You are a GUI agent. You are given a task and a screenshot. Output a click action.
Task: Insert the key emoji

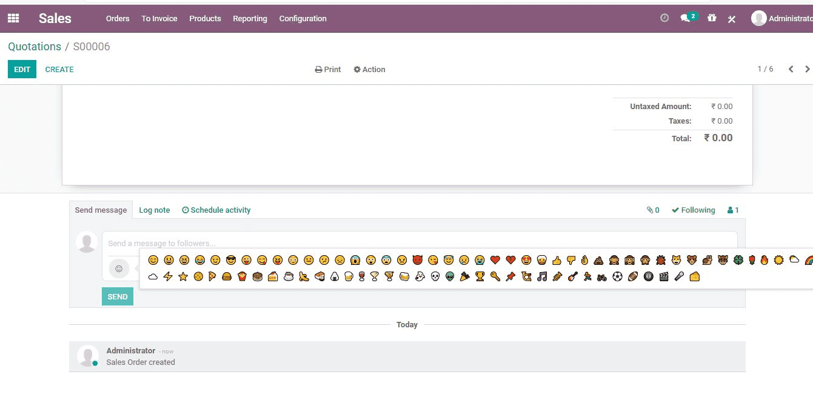point(495,276)
